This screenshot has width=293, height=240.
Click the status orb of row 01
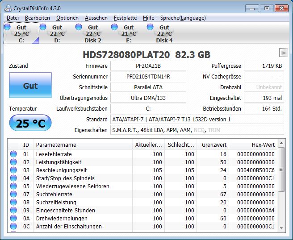(x=13, y=154)
